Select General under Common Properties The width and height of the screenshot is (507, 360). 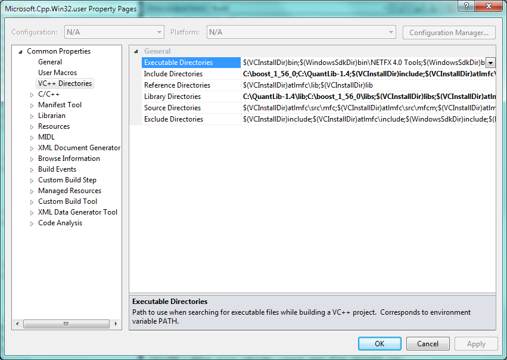point(50,62)
